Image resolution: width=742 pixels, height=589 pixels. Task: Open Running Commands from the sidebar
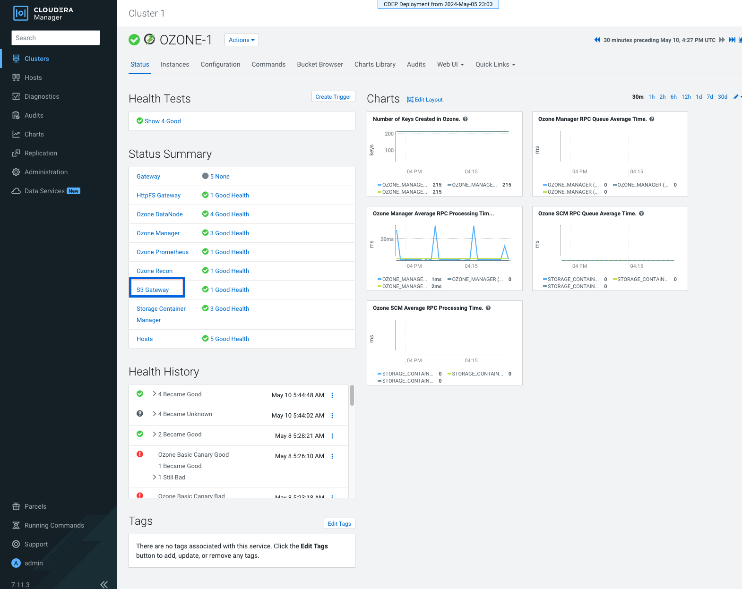point(54,525)
